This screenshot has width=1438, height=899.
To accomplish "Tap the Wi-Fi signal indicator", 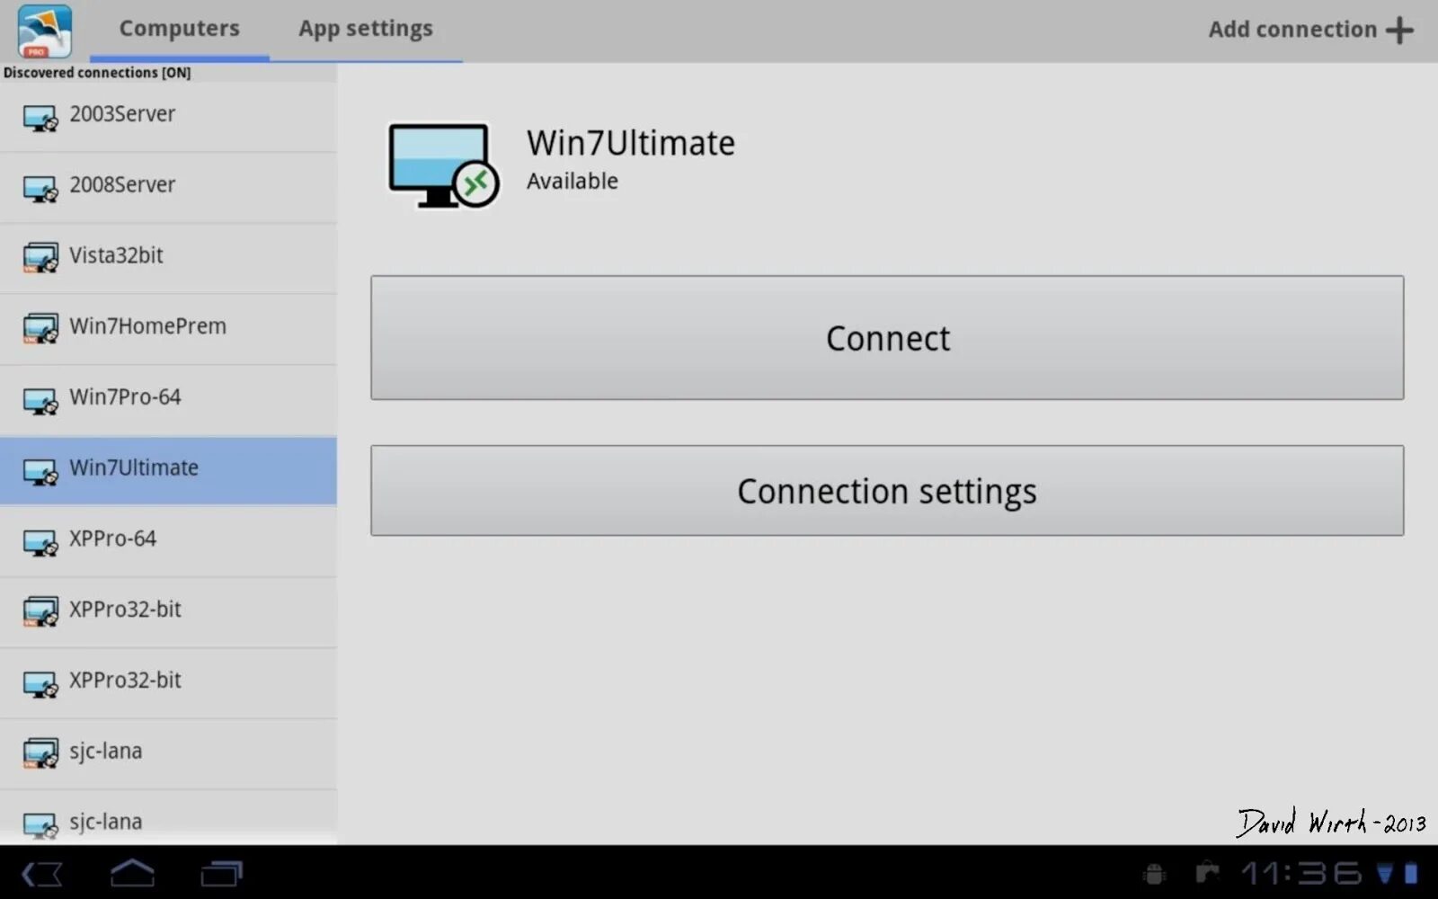I will pos(1386,873).
